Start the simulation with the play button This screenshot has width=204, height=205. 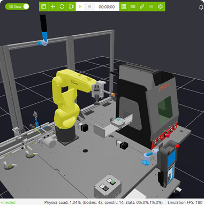(x=80, y=6)
